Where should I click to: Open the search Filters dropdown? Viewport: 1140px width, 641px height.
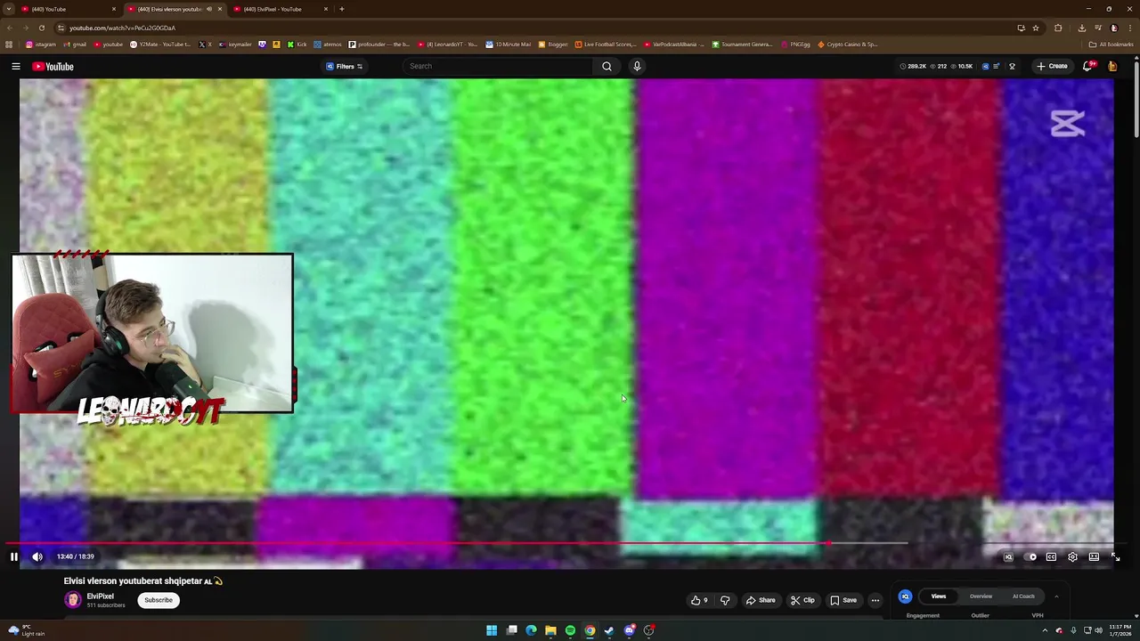[x=344, y=66]
